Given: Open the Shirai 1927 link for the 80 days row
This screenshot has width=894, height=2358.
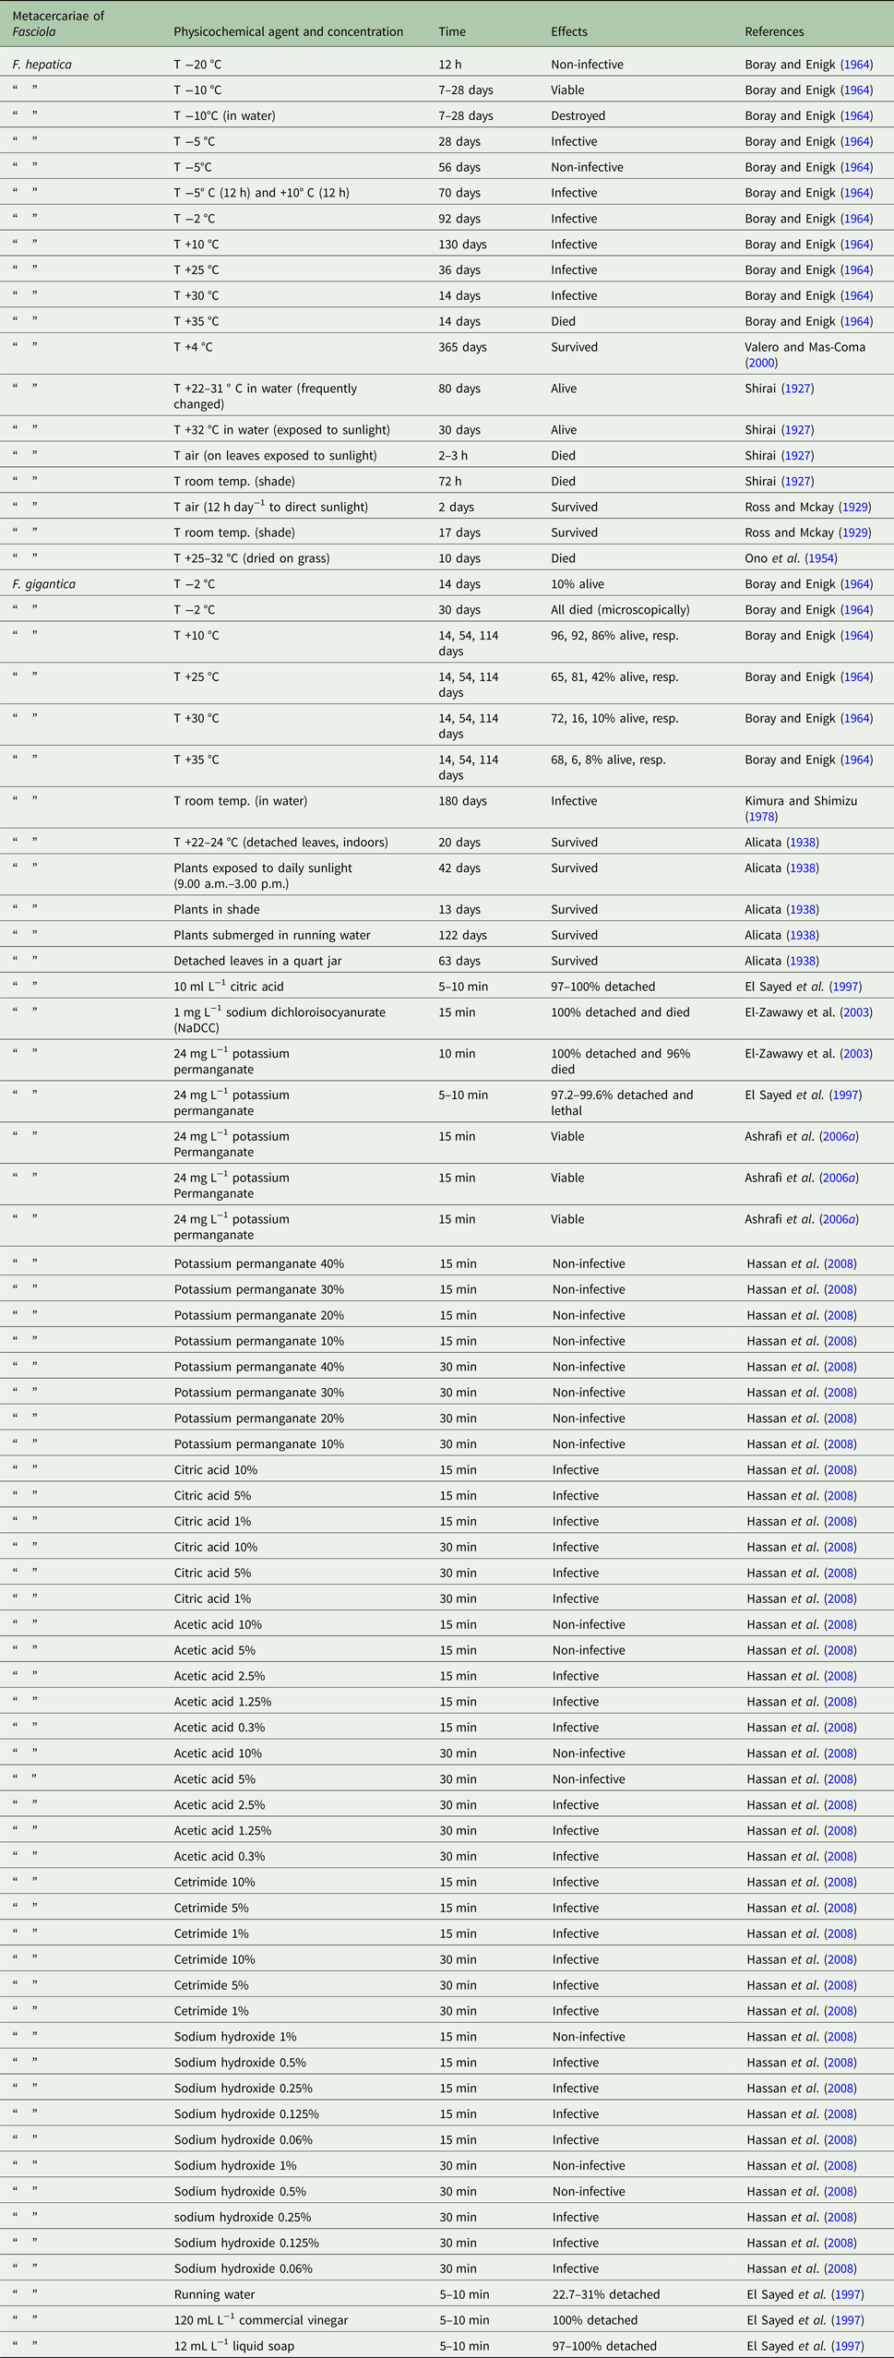Looking at the screenshot, I should tap(798, 389).
